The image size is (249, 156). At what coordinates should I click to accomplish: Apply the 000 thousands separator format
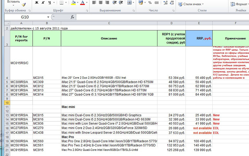157,2
